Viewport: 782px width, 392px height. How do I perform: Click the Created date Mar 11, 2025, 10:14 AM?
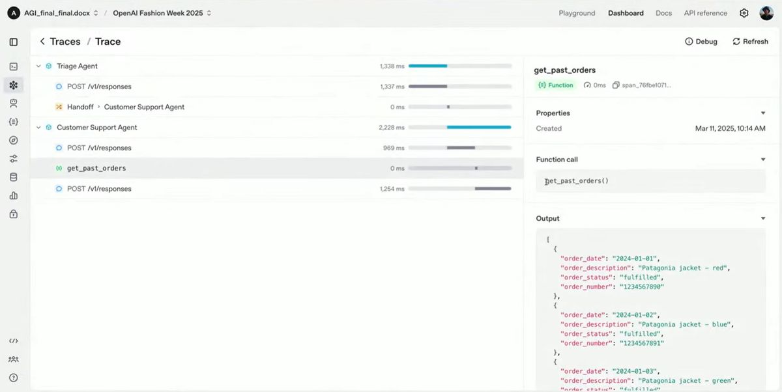coord(730,128)
